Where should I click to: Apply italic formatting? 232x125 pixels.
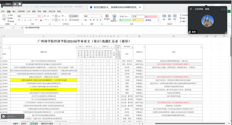point(22,20)
